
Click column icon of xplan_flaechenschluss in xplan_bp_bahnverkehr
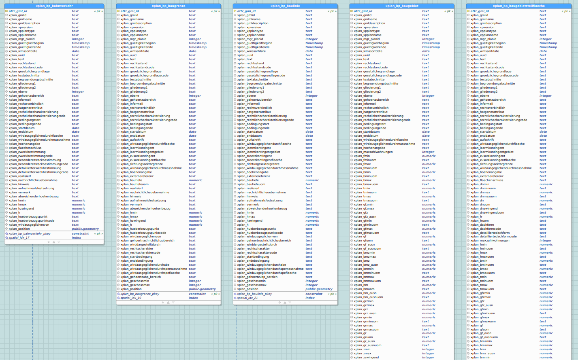(6, 148)
